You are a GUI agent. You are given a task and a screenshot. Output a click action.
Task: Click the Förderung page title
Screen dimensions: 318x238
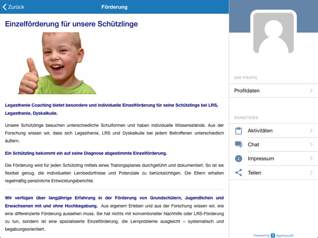[114, 7]
